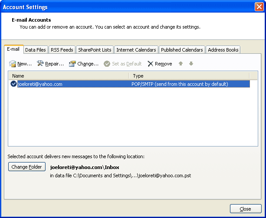The height and width of the screenshot is (218, 266).
Task: Sort accounts by the Name column header
Action: click(69, 76)
